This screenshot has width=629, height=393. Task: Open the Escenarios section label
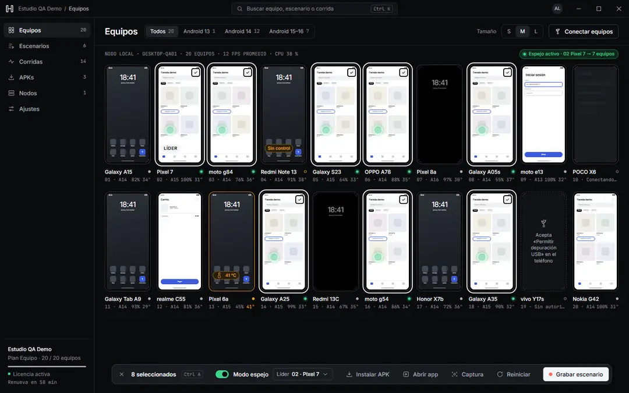tap(34, 46)
